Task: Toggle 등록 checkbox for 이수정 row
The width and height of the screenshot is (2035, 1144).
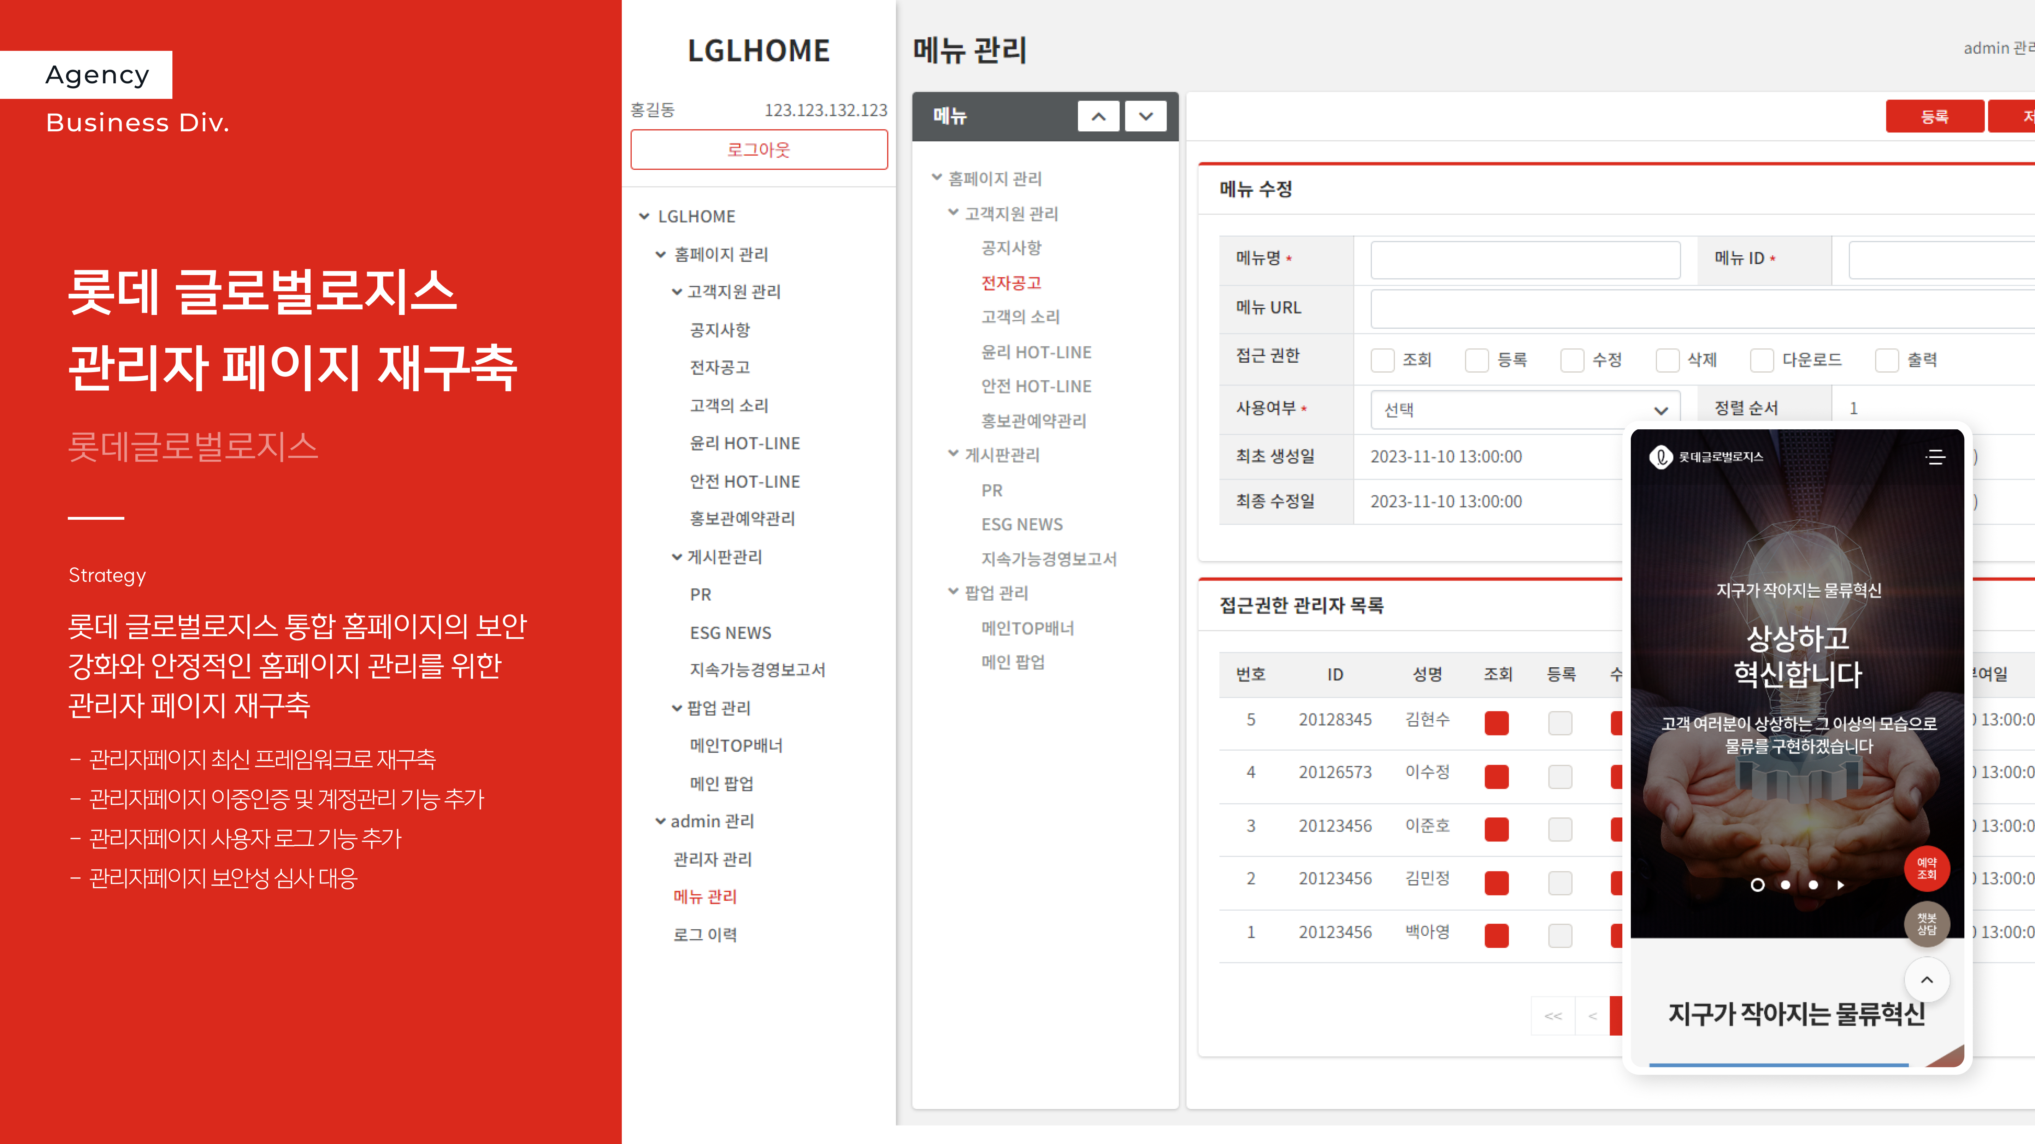Action: pyautogui.click(x=1560, y=776)
